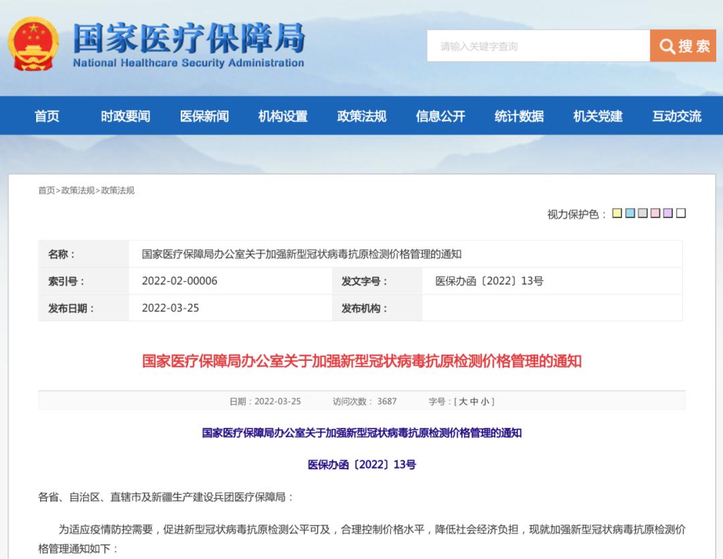Open the 政策法规 navigation menu item
Image resolution: width=723 pixels, height=559 pixels.
362,116
